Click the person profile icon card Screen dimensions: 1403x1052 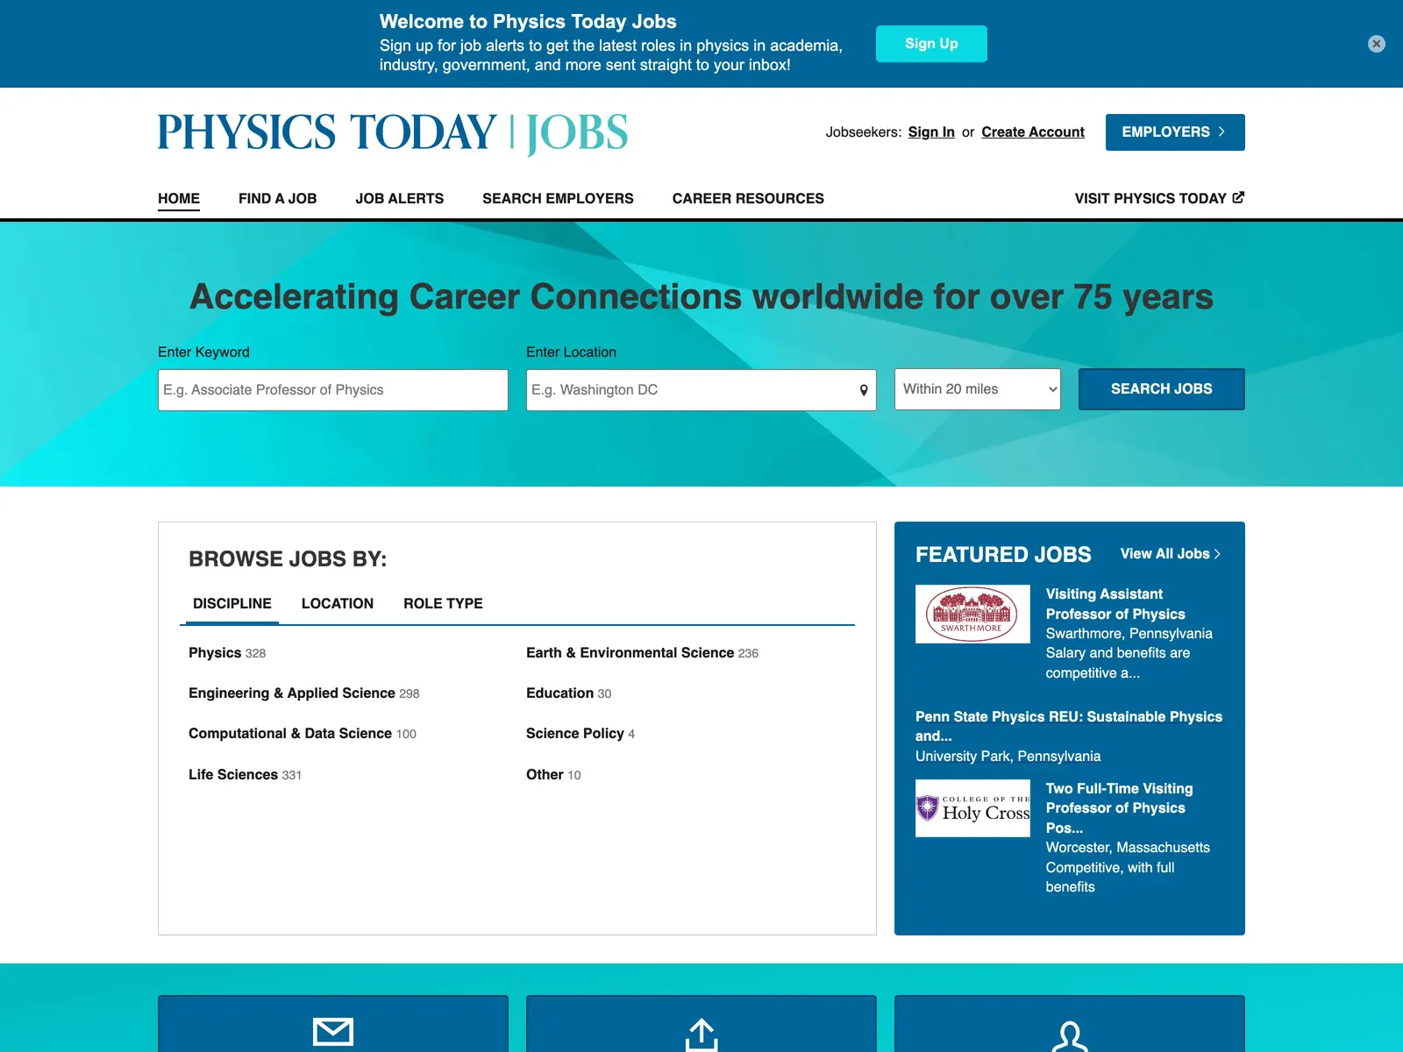1070,1024
